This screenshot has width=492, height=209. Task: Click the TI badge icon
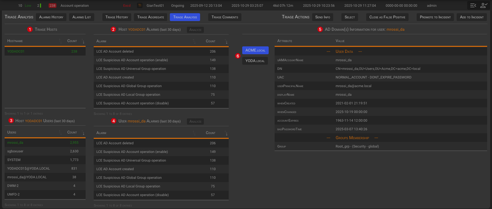click(x=140, y=5)
